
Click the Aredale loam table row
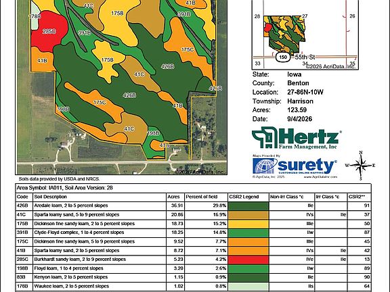tap(193, 206)
